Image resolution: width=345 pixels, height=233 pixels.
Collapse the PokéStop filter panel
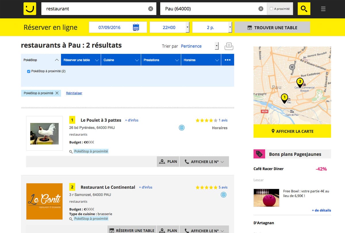click(56, 60)
